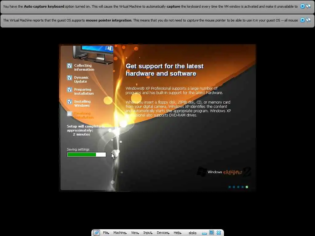Click 'Dynamic Update' step label
Image resolution: width=315 pixels, height=236 pixels.
tap(81, 80)
